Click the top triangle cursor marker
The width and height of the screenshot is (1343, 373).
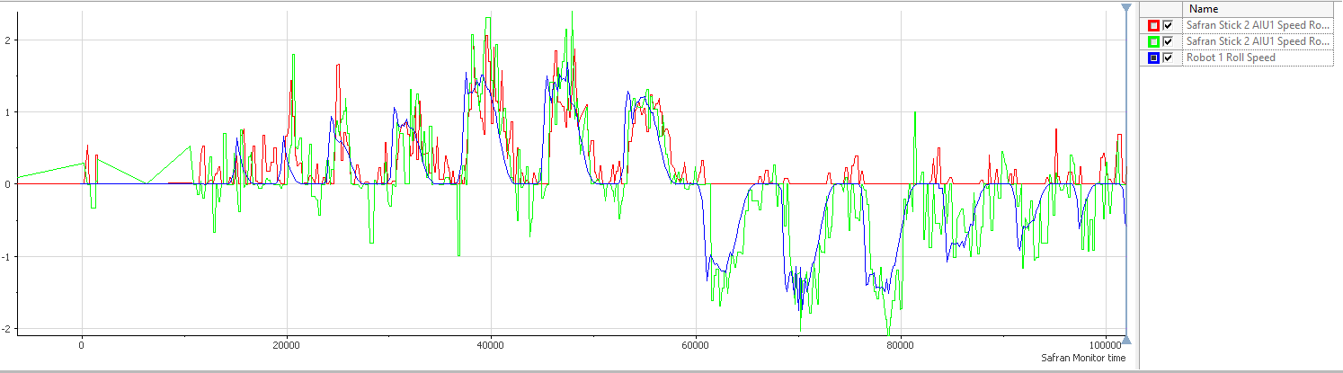[1126, 8]
